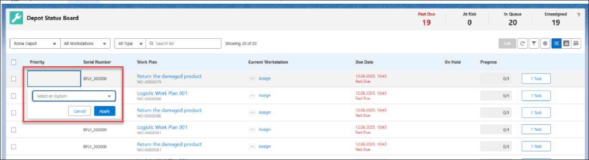Click the Past Due counter showing 19
The image size is (589, 160).
(426, 19)
